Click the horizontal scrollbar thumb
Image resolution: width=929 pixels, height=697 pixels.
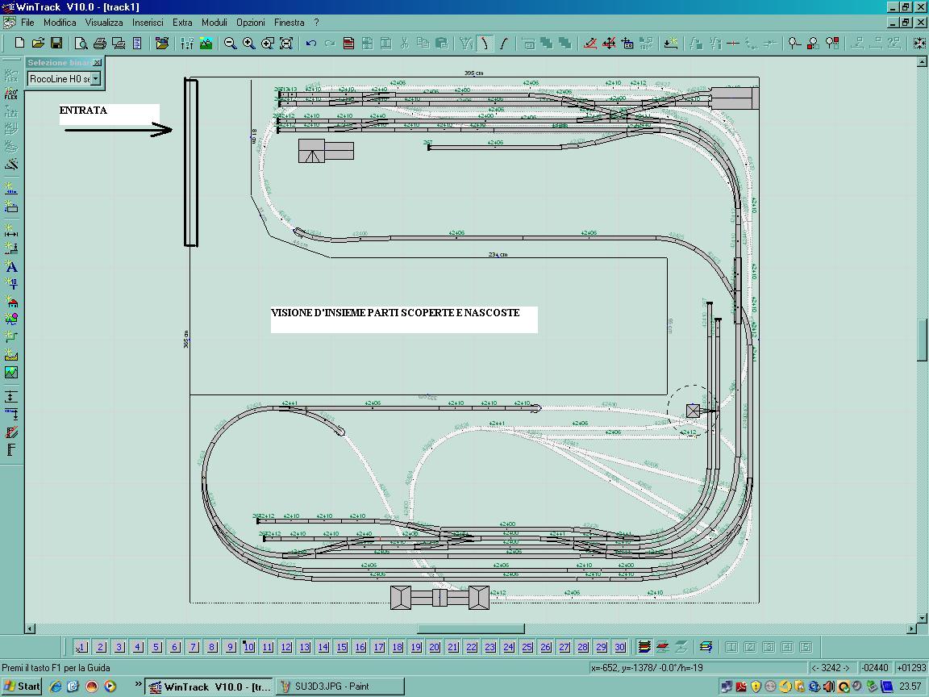pos(471,628)
